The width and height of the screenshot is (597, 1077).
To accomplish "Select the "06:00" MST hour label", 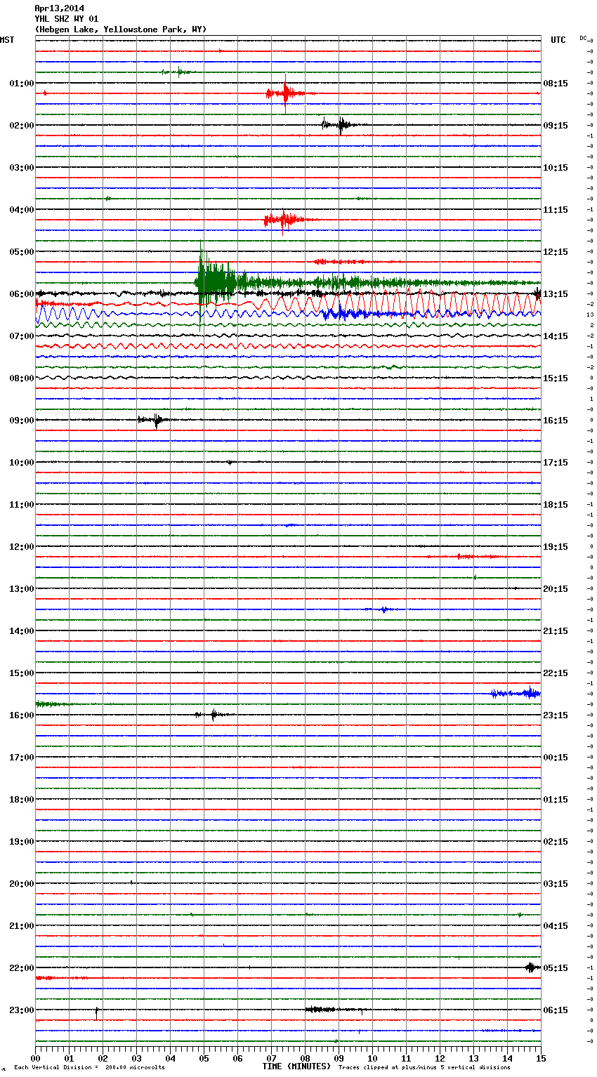I will coord(22,294).
